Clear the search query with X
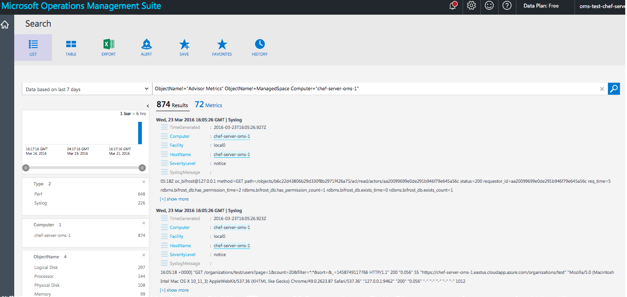627x297 pixels. tap(602, 89)
